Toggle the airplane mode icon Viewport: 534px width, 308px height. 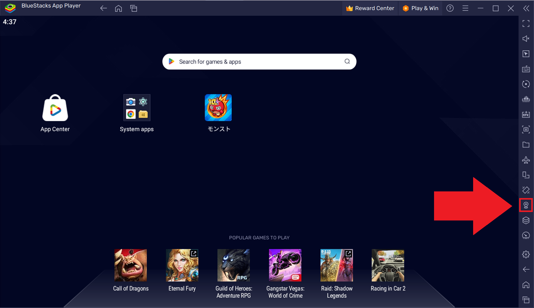(x=526, y=160)
